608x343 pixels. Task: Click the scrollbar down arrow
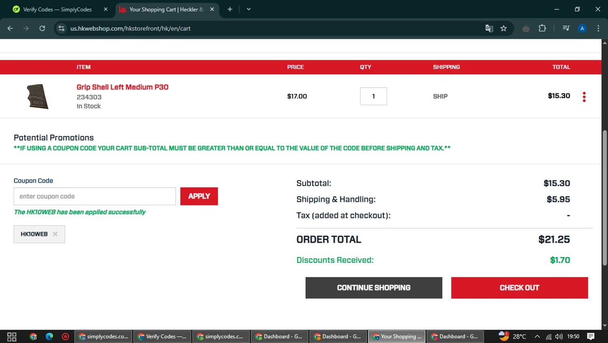(605, 326)
